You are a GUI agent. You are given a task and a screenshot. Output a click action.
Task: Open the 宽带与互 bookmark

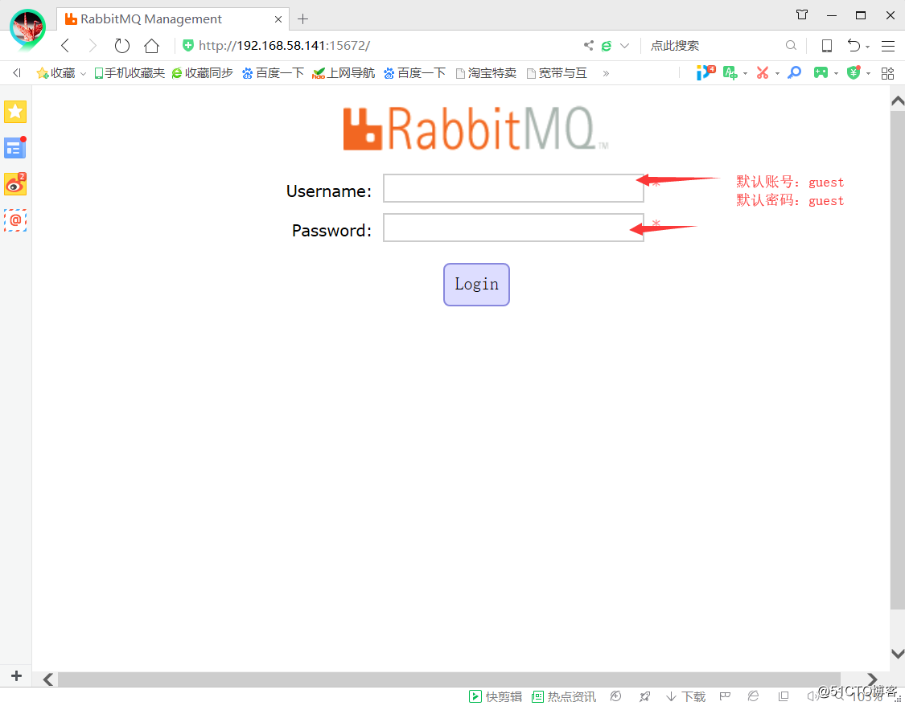[557, 72]
